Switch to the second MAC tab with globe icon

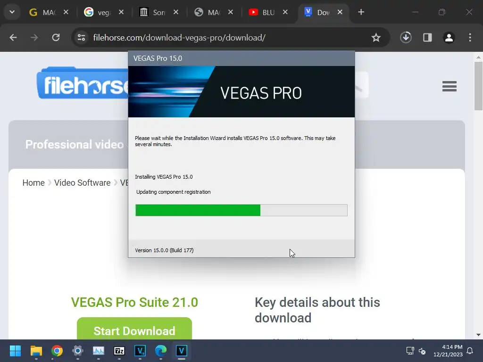(208, 12)
